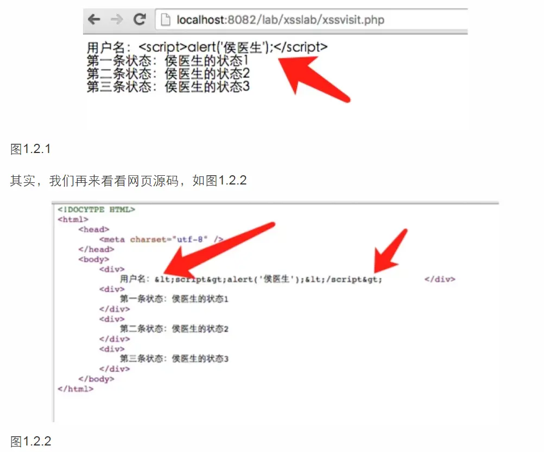544x452 pixels.
Task: Click the opening <html> tag in source
Action: click(x=73, y=219)
